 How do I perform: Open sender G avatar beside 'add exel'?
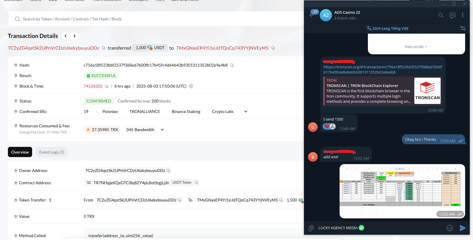pyautogui.click(x=313, y=157)
